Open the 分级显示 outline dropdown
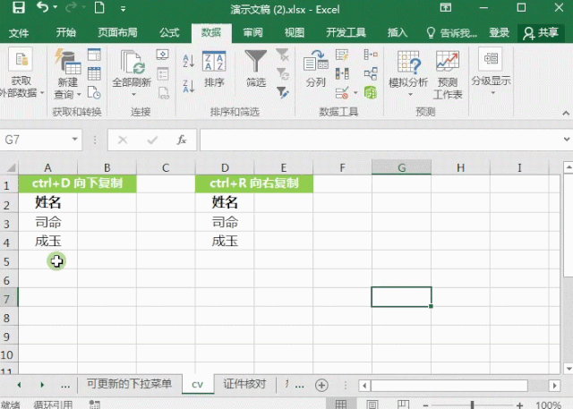 [491, 72]
